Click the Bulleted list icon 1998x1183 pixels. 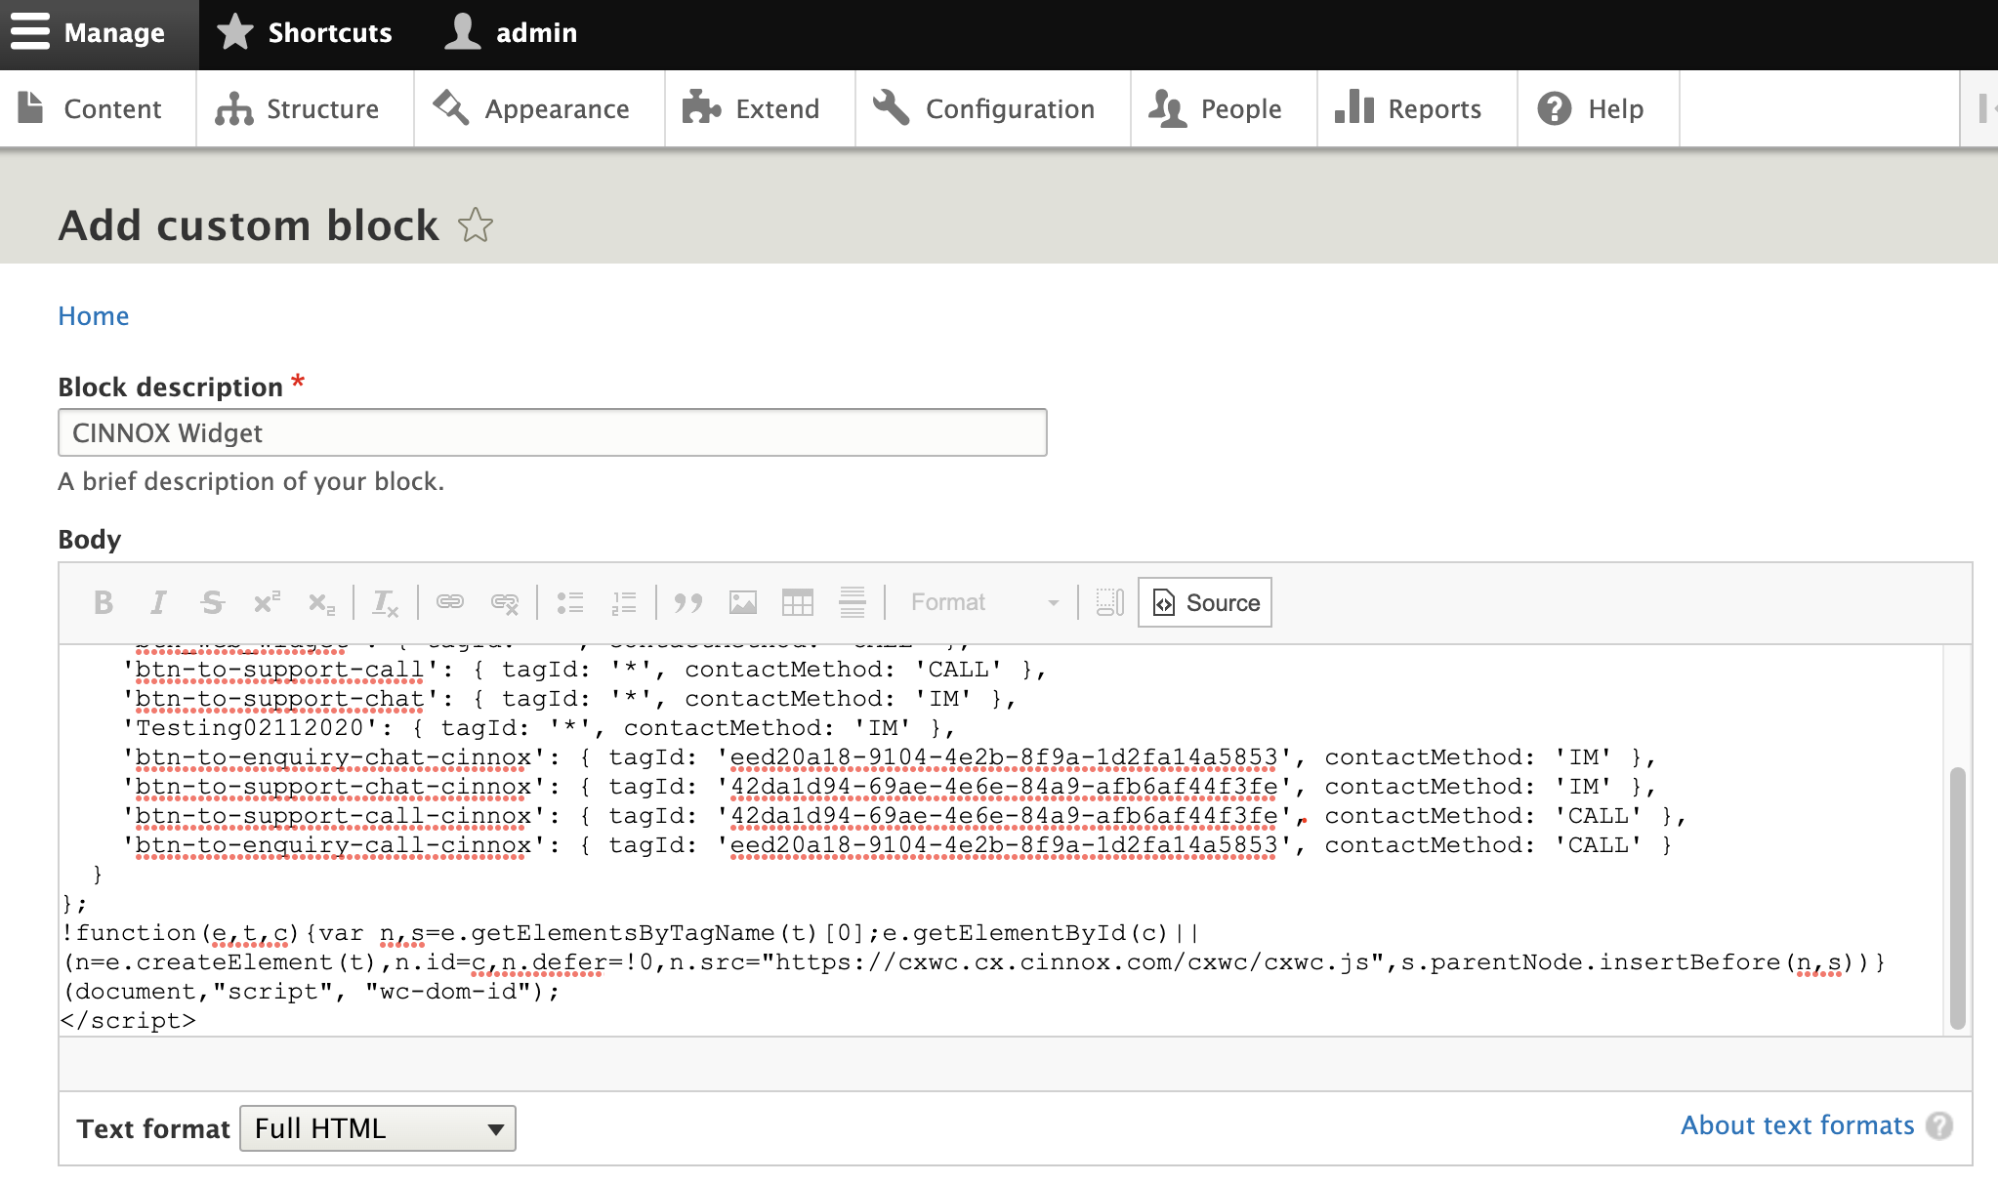(x=570, y=602)
